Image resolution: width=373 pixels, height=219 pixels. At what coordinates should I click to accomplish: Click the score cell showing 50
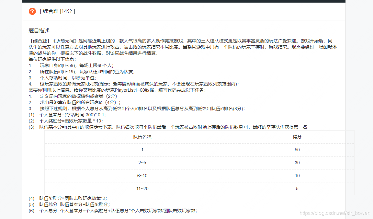(297, 150)
